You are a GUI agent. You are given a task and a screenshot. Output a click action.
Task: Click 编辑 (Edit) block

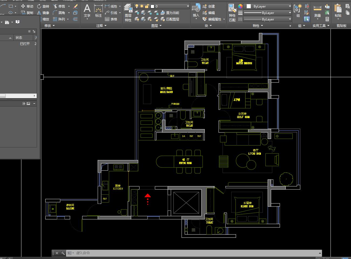coord(209,13)
